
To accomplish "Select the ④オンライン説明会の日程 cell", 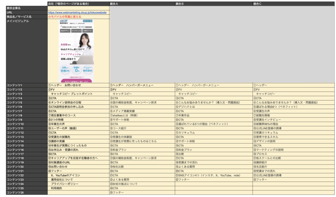I will click(x=65, y=102).
